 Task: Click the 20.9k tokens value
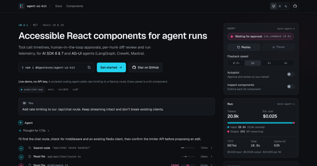tap(233, 116)
